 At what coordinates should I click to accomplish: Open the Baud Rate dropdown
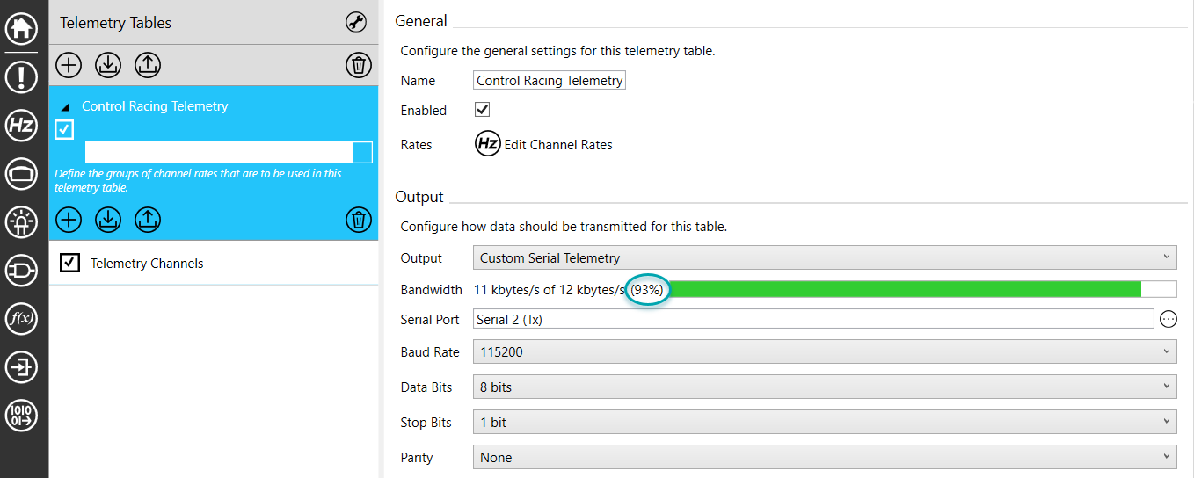825,352
